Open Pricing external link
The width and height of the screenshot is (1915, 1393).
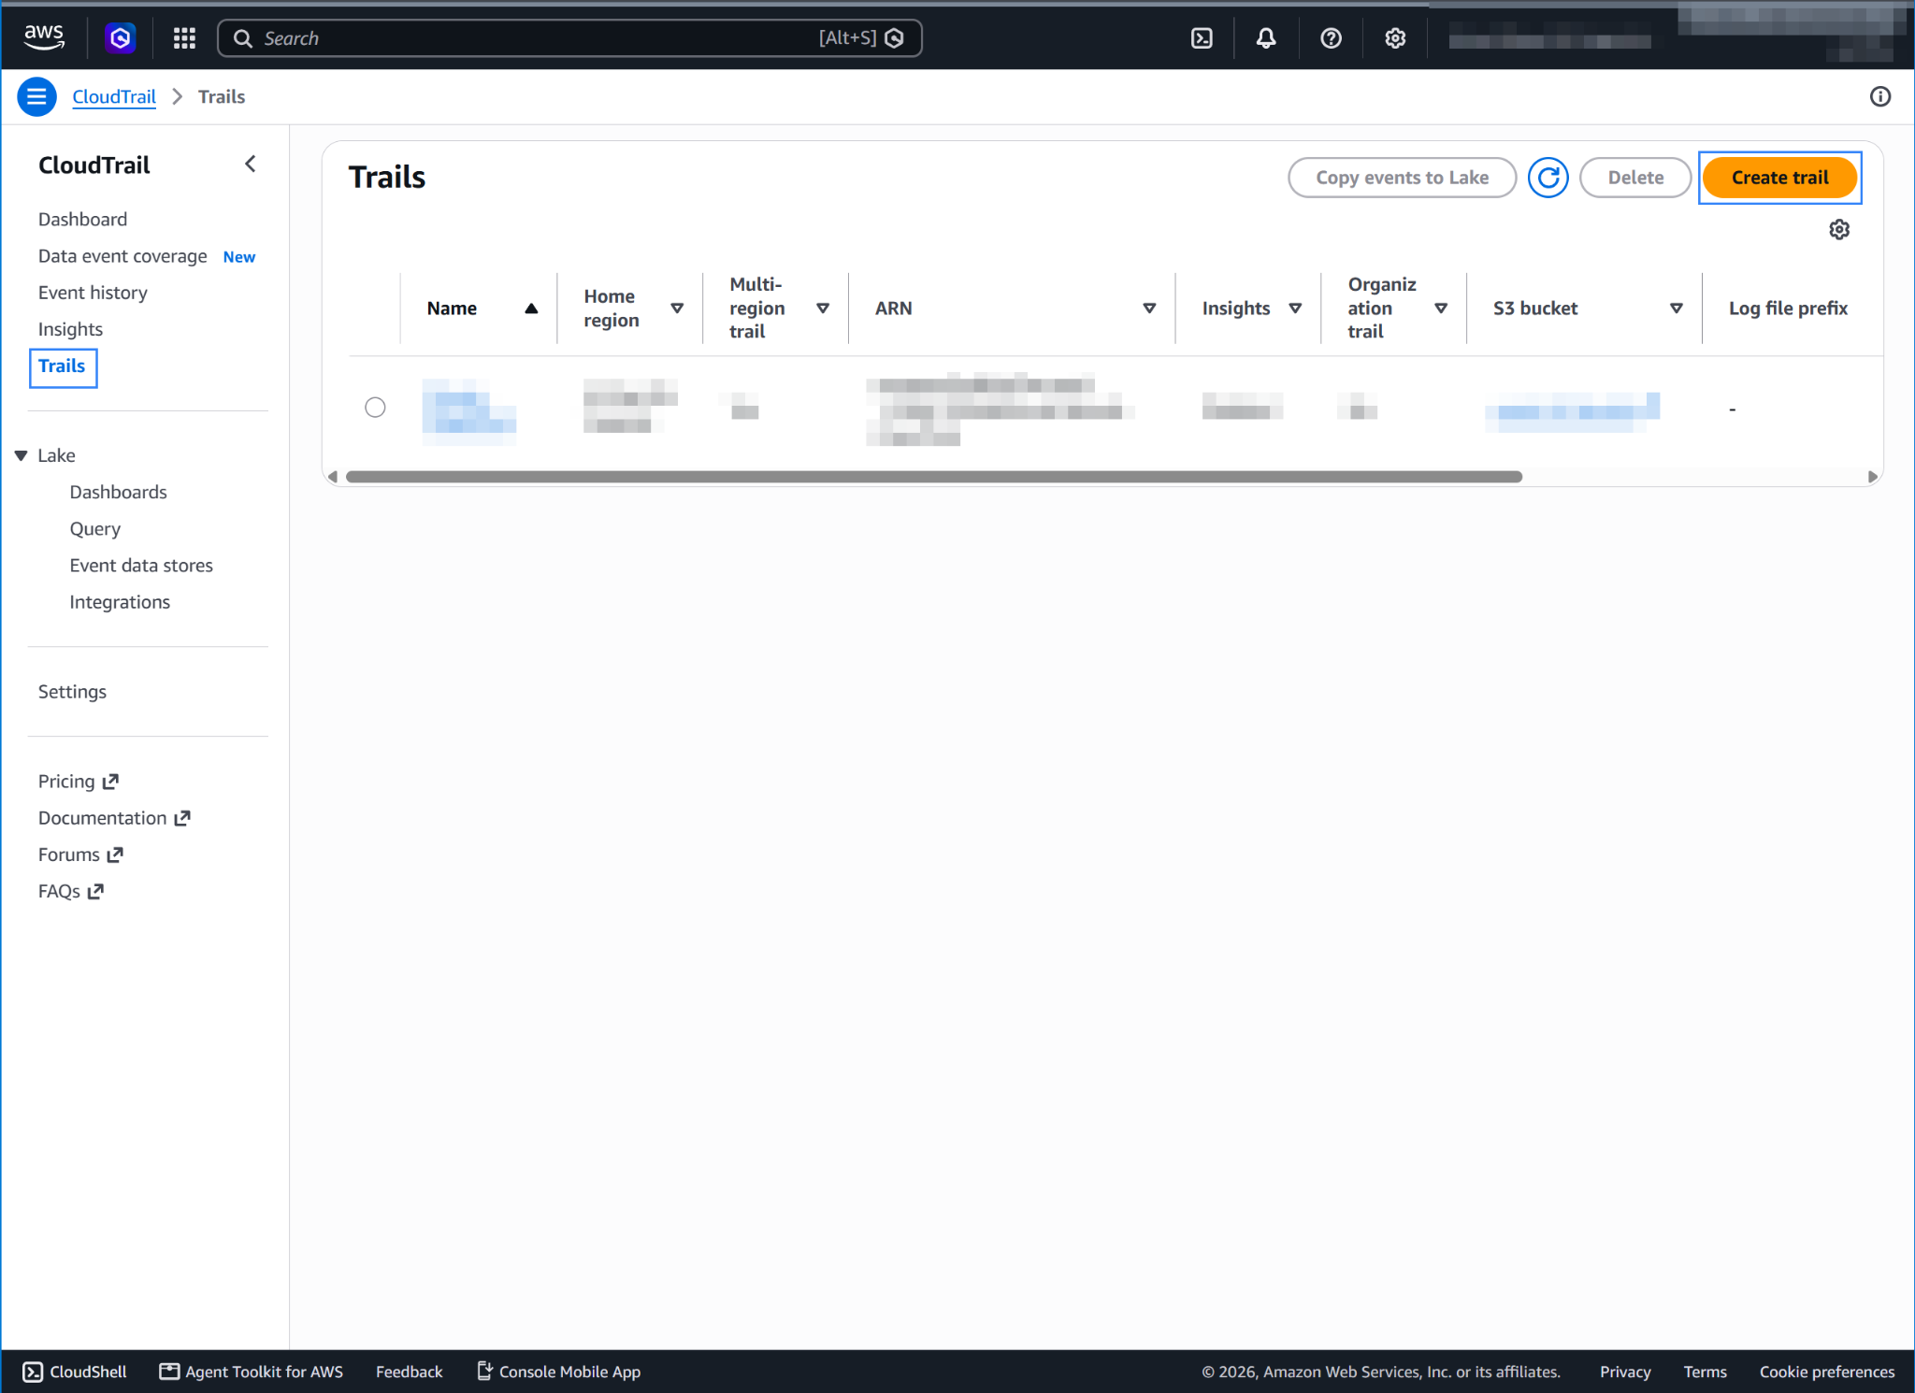[79, 782]
